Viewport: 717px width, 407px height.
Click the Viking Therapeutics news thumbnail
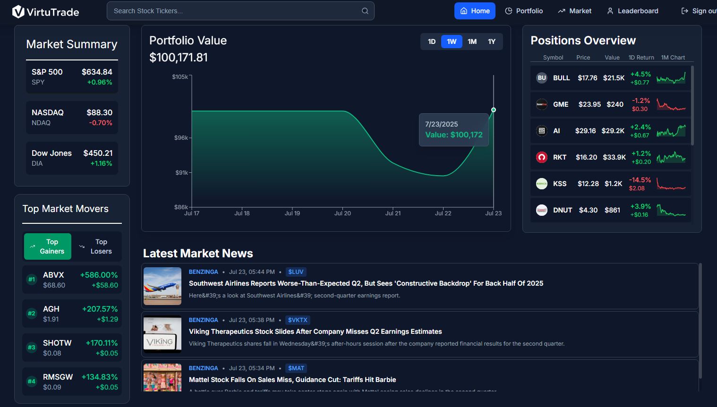point(162,334)
